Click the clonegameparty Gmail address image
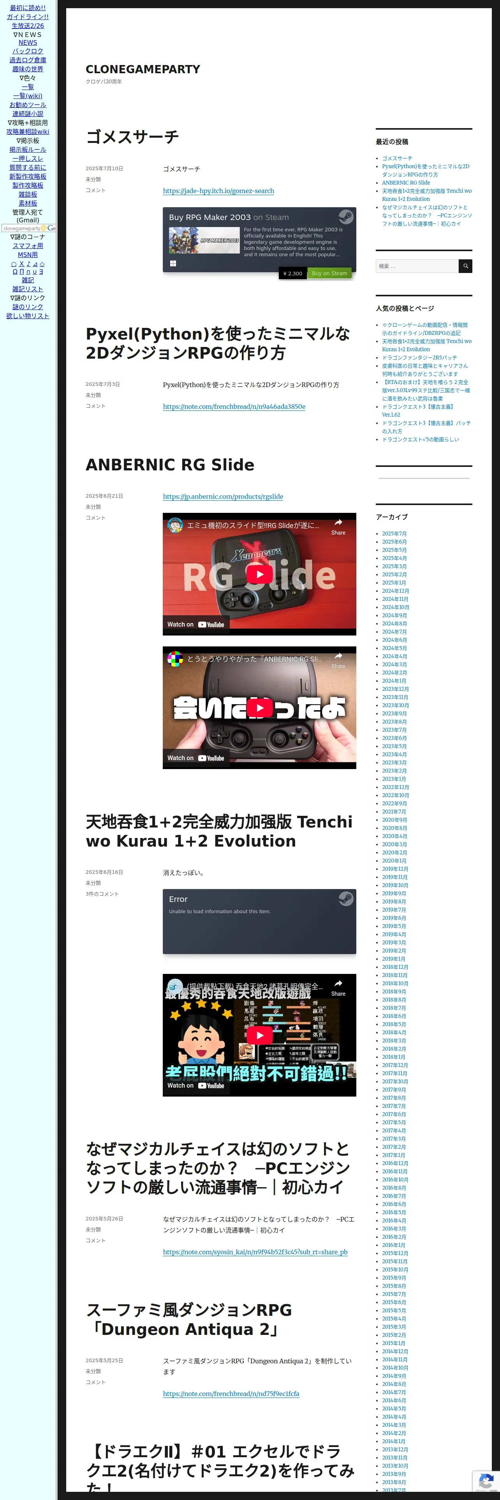Screen dimensions: 500x1500 28,228
